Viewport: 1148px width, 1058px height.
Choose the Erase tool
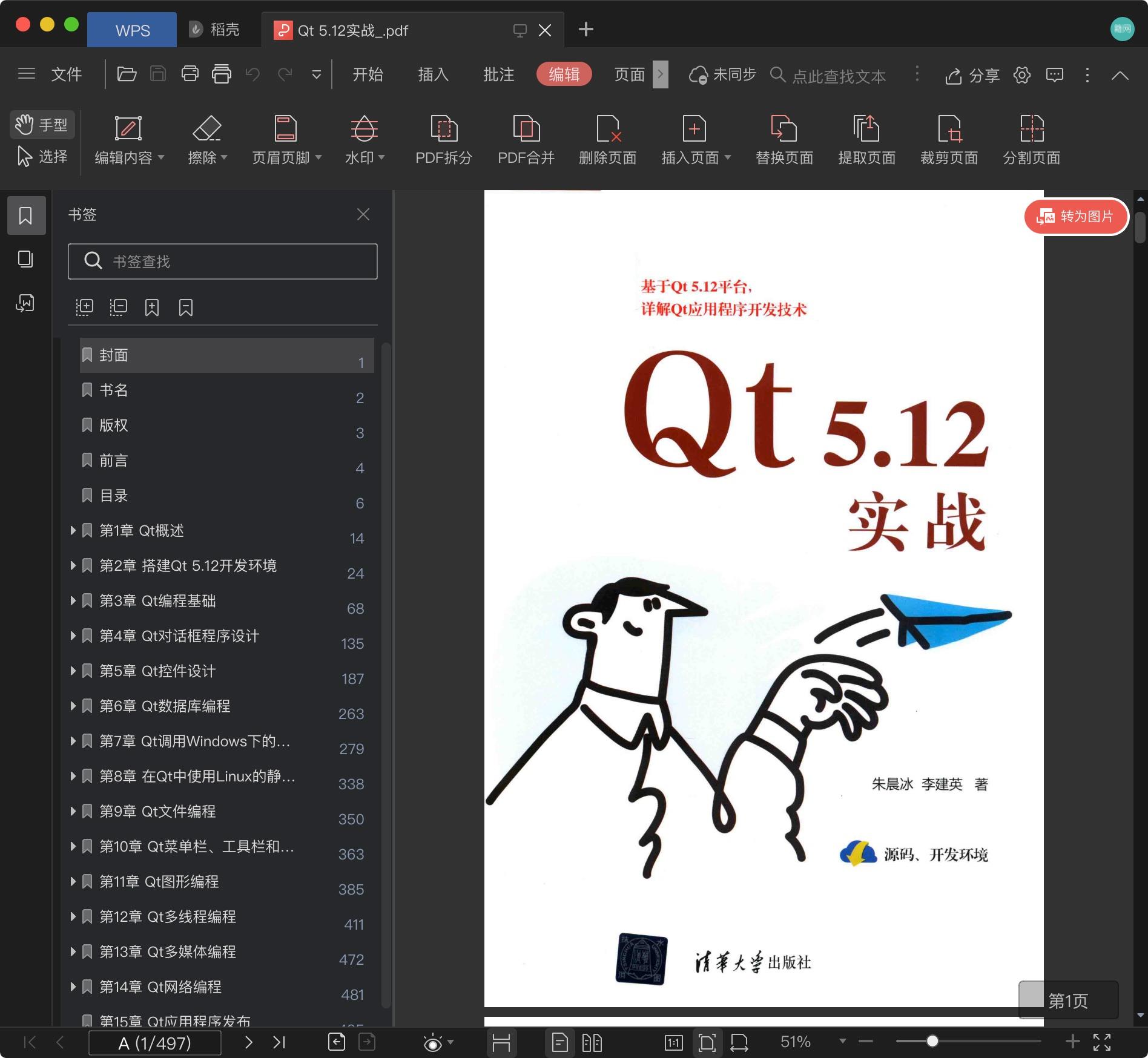coord(206,140)
